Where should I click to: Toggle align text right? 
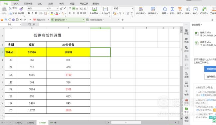pyautogui.click(x=77, y=13)
